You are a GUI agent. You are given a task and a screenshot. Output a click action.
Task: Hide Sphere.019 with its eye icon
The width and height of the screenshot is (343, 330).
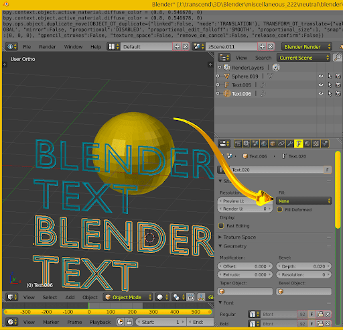[x=321, y=76]
